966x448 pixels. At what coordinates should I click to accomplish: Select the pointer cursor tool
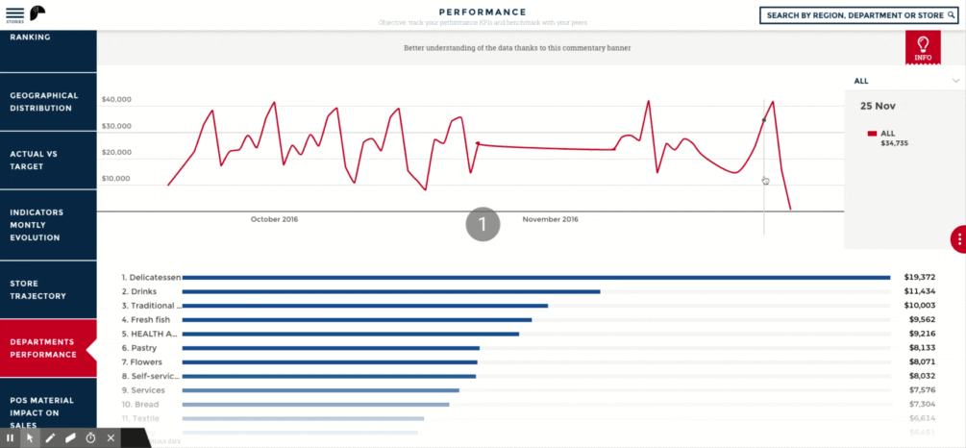tap(30, 438)
